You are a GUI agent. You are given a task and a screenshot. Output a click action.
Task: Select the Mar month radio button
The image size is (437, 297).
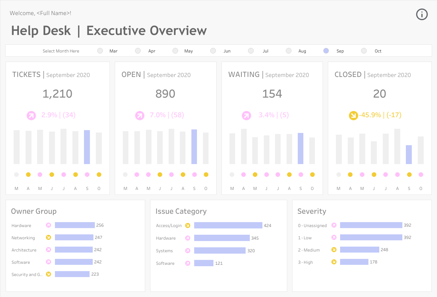tap(100, 51)
